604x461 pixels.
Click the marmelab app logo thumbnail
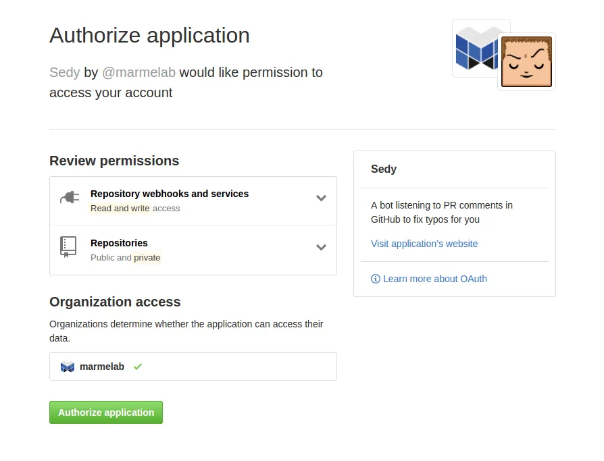pyautogui.click(x=476, y=48)
